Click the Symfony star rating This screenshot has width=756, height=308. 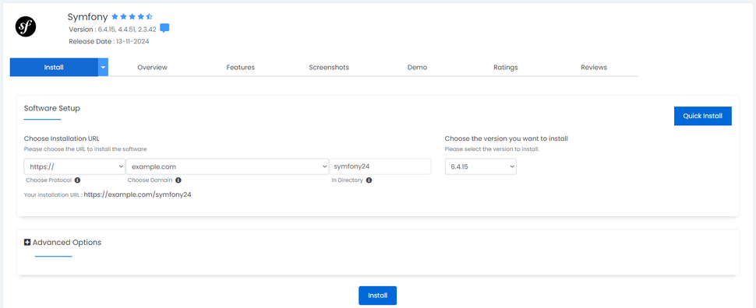[x=132, y=17]
